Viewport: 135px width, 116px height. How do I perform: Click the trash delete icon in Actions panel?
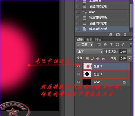(125, 35)
